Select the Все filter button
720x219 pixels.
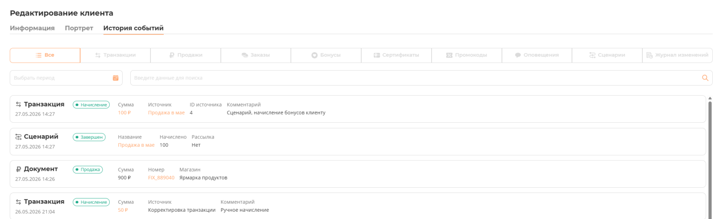tap(45, 55)
